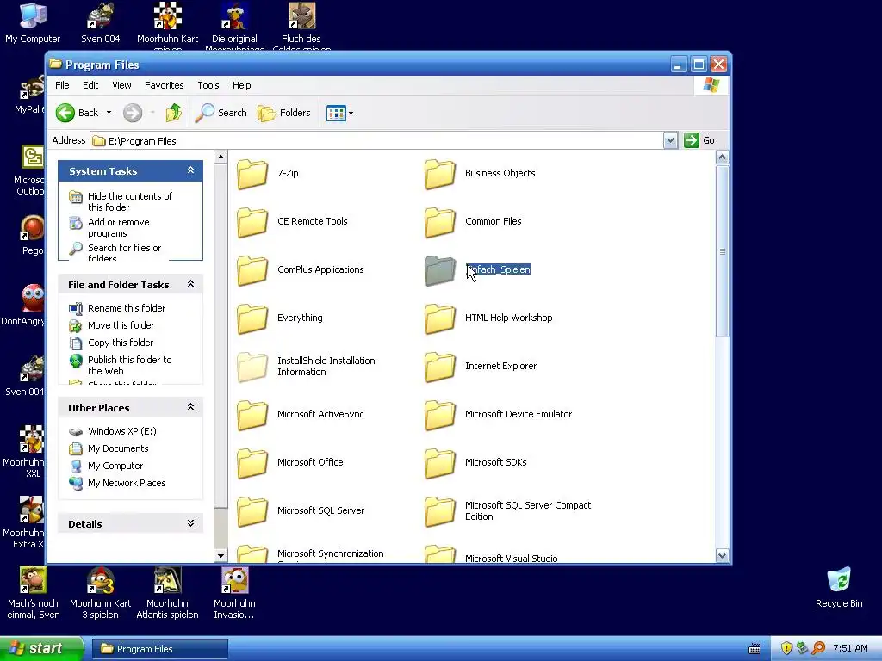This screenshot has height=661, width=882.
Task: Click Program Files taskbar button
Action: click(x=159, y=649)
